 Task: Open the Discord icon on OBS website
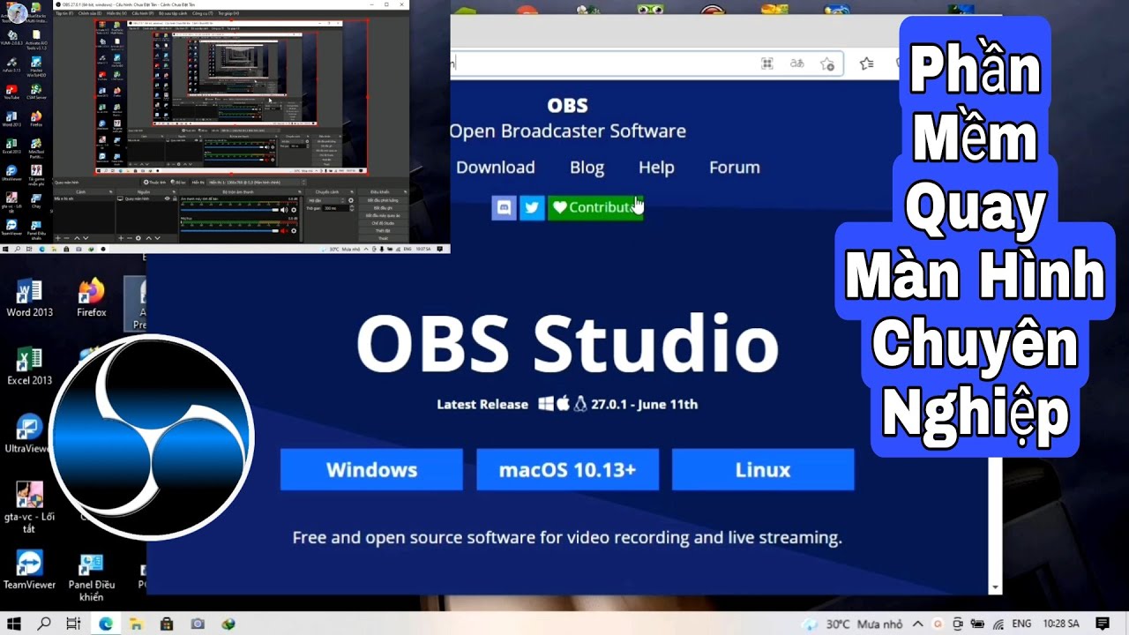pyautogui.click(x=504, y=208)
